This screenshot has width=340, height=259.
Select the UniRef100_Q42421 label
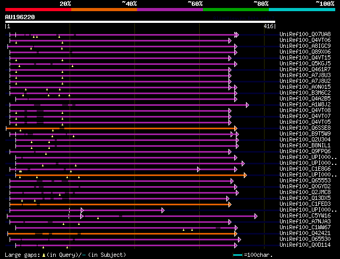coord(305,233)
